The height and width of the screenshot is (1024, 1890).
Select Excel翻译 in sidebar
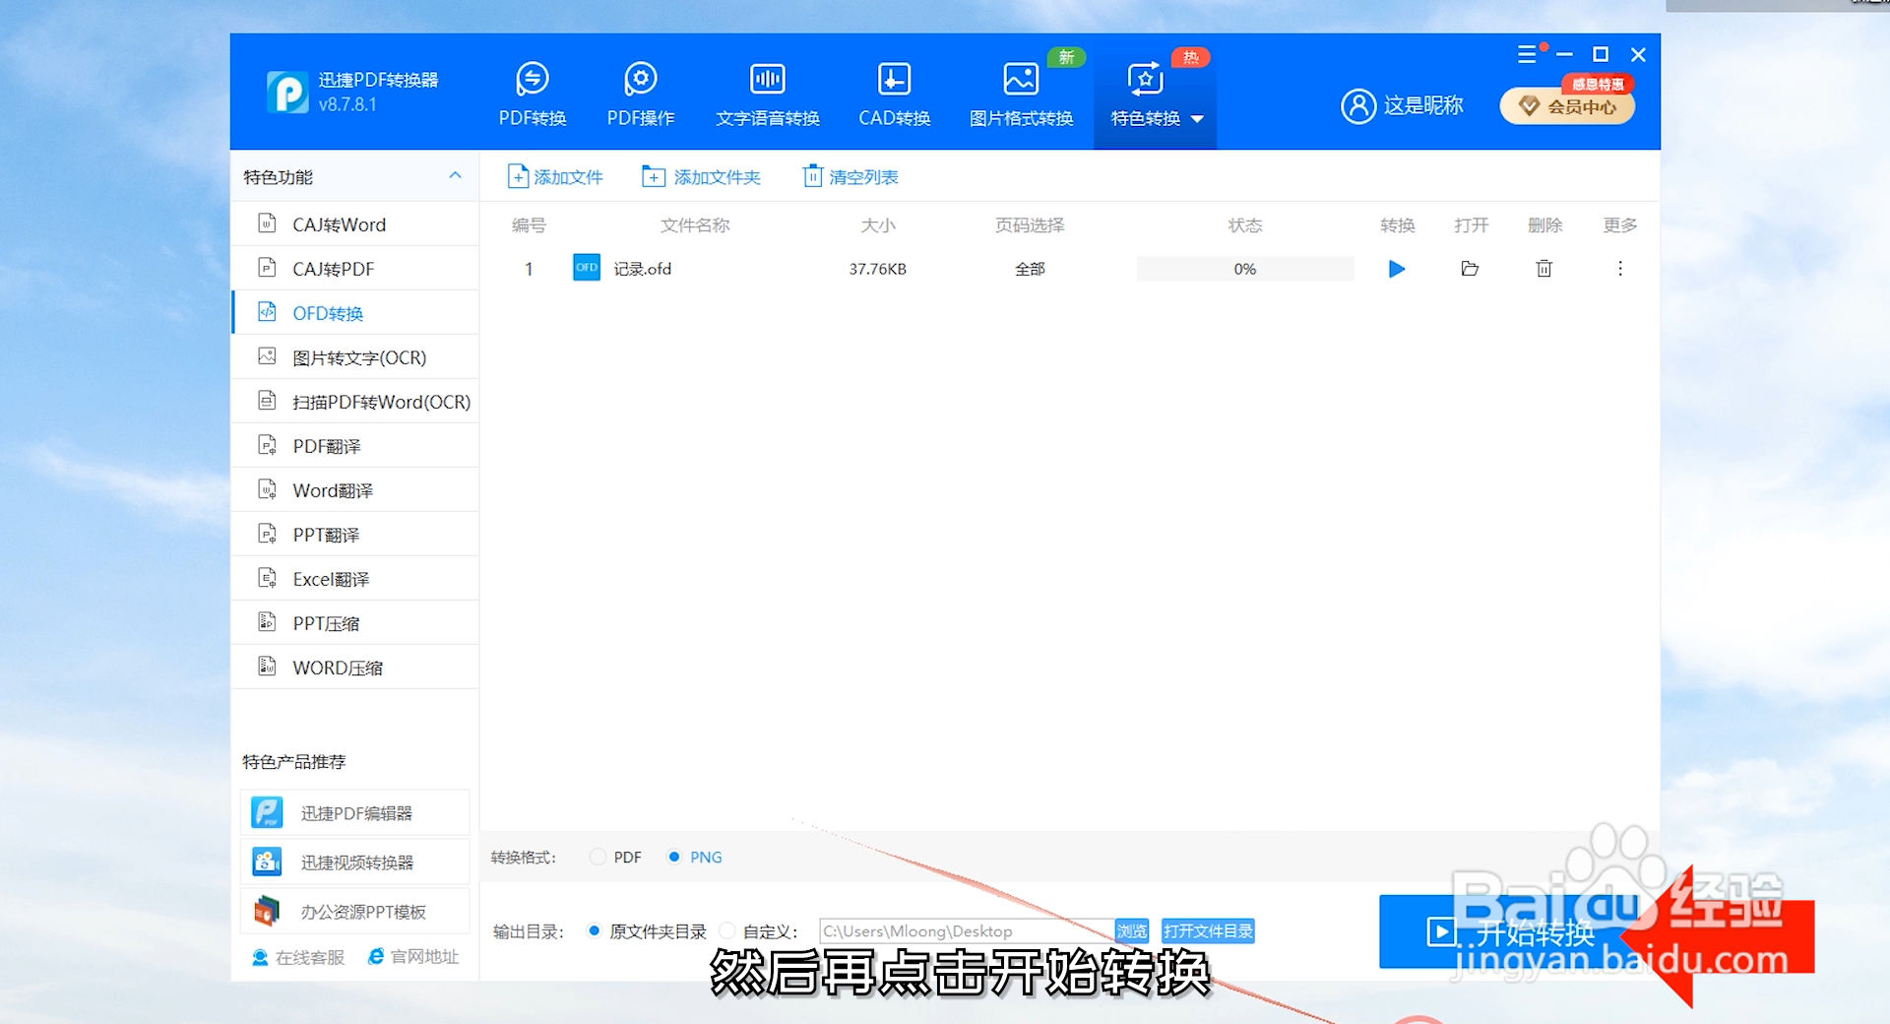(x=355, y=578)
